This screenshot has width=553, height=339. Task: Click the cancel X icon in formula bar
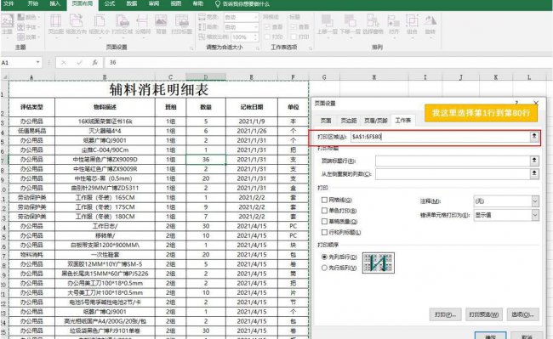click(64, 62)
